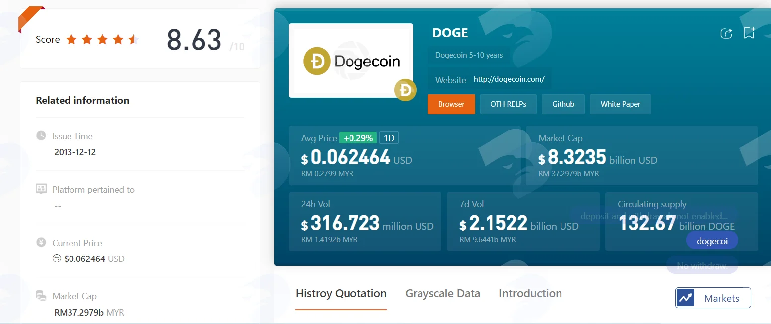Click the Circulating supply value 132.67

point(647,224)
